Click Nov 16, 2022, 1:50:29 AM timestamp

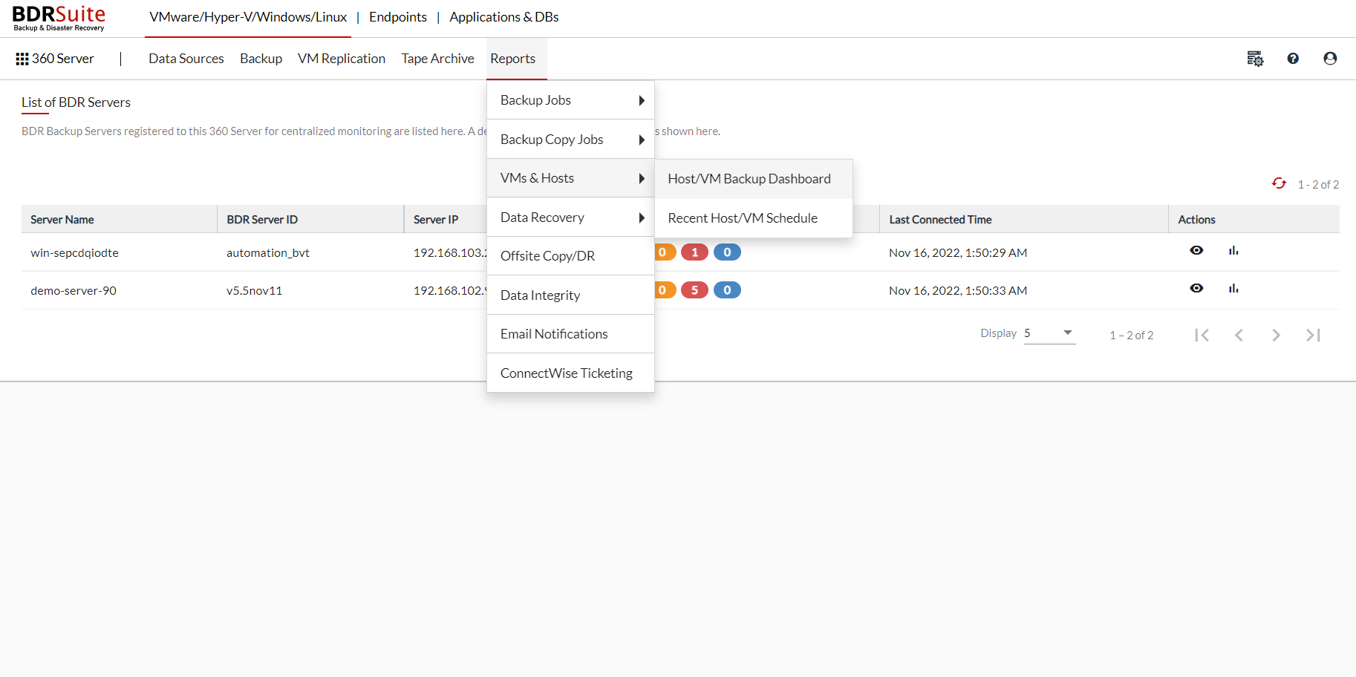958,253
